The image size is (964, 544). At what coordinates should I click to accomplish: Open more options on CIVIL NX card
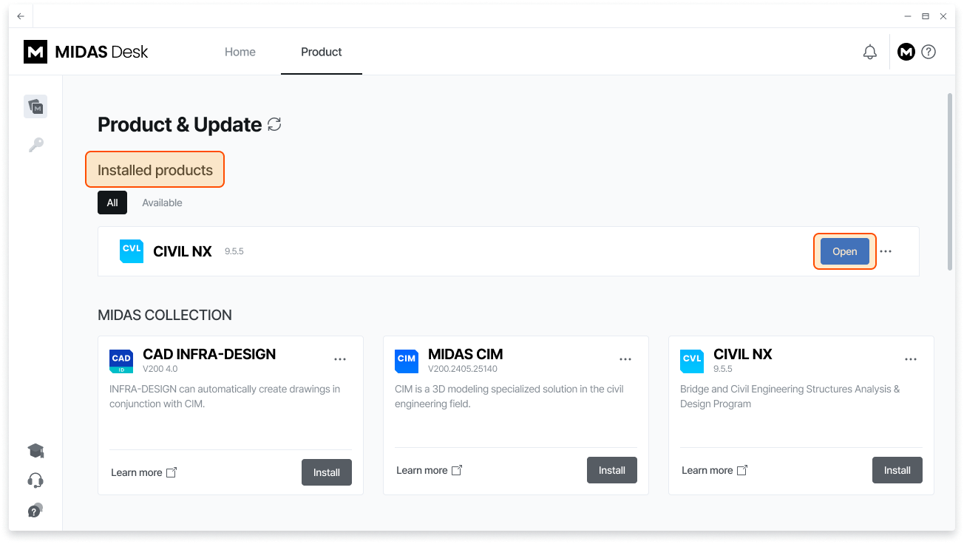(911, 359)
